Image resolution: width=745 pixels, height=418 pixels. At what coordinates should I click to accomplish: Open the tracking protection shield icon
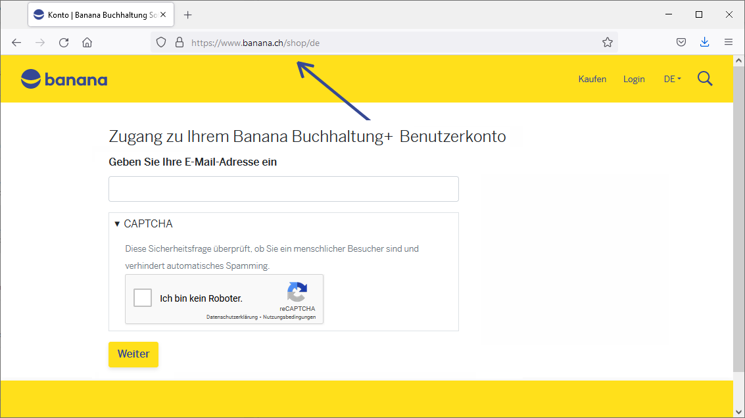[161, 43]
